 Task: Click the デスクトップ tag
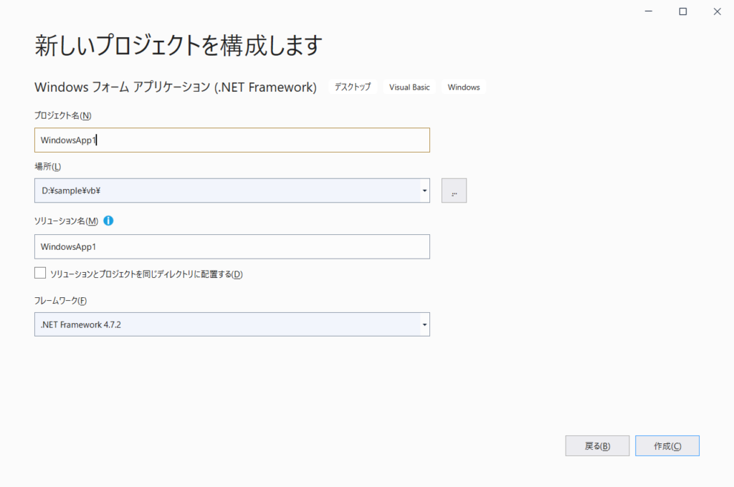(353, 87)
